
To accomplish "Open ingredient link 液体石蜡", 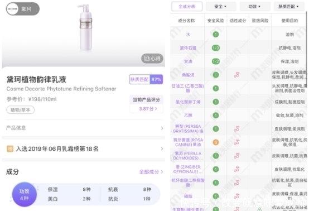I will coord(188,48).
